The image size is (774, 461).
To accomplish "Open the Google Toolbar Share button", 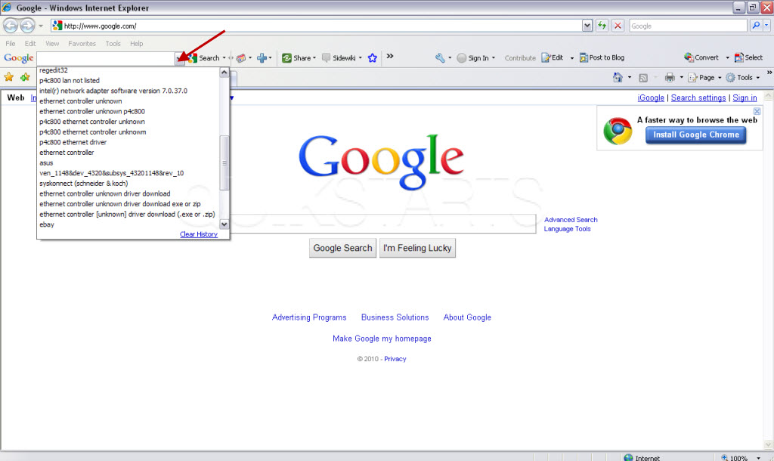I will [x=299, y=57].
